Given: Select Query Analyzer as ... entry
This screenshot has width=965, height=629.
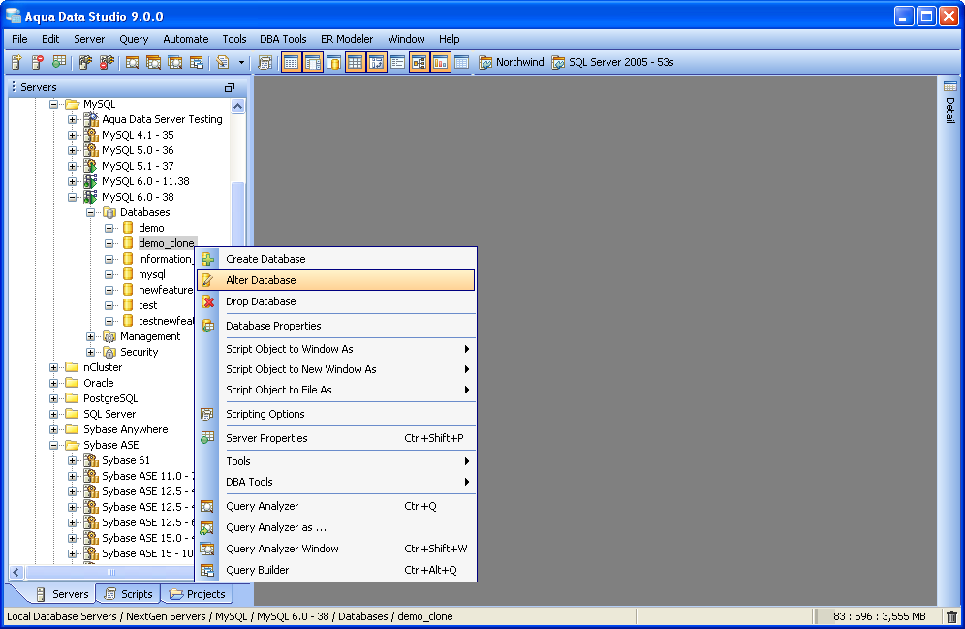Looking at the screenshot, I should pyautogui.click(x=336, y=527).
